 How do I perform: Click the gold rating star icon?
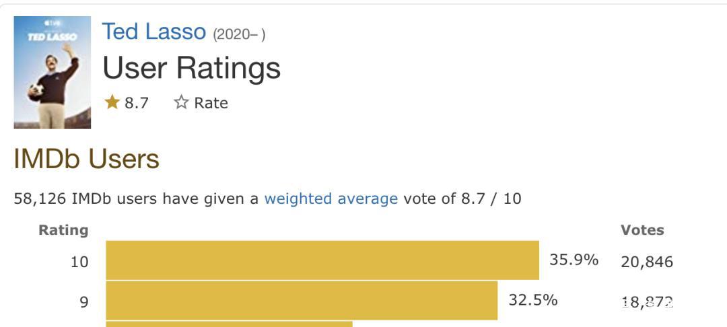click(112, 102)
